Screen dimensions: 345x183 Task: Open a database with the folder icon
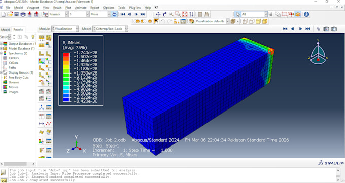click(x=10, y=14)
